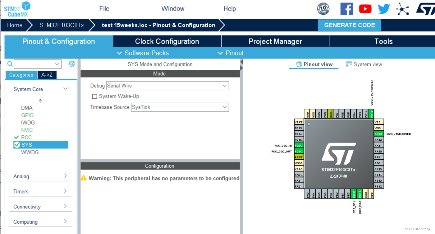
Task: Select pin PA9 on the chip
Action: tap(379, 157)
